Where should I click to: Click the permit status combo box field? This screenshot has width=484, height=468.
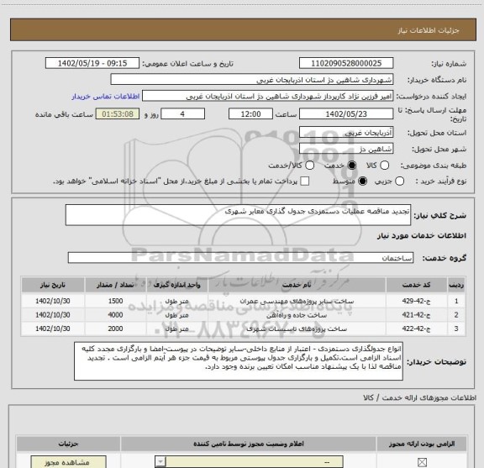point(249,462)
